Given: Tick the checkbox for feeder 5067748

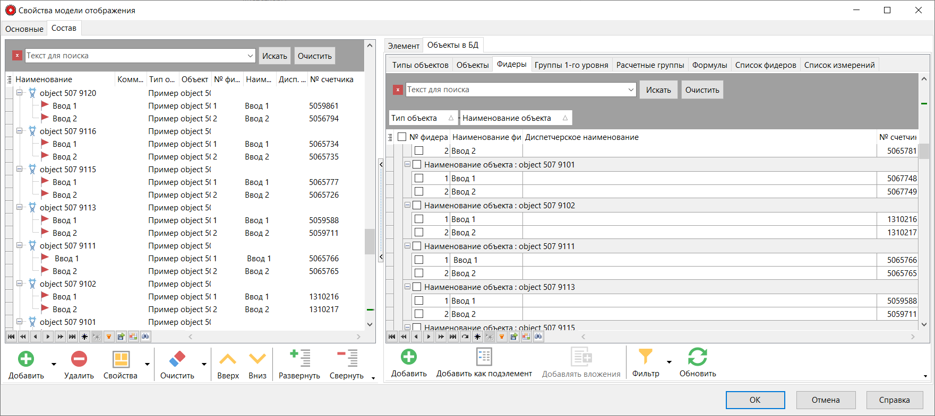Looking at the screenshot, I should pyautogui.click(x=419, y=179).
